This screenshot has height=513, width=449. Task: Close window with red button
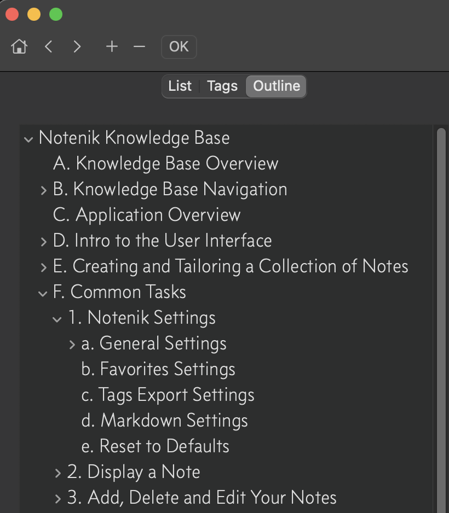pyautogui.click(x=12, y=14)
